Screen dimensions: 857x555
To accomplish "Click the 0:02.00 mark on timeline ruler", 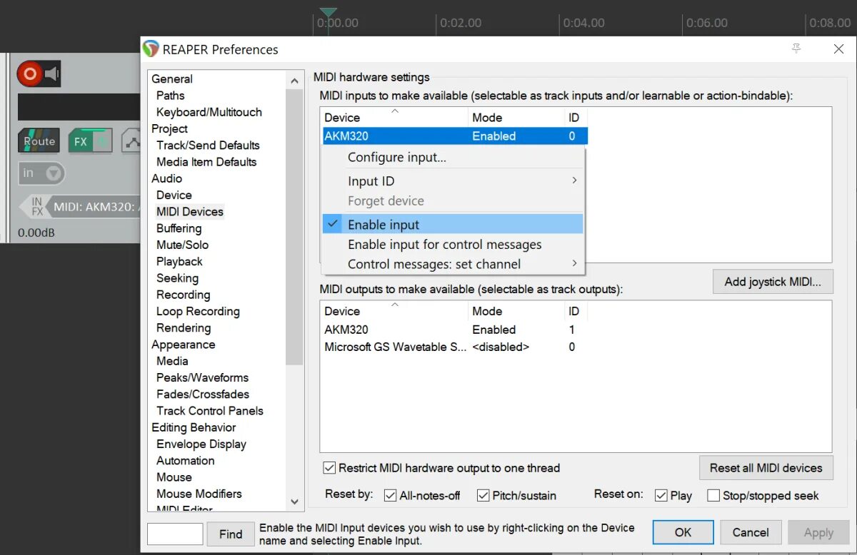I will 460,23.
